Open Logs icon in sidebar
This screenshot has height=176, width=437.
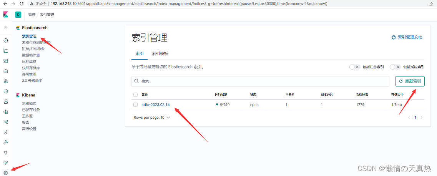tap(6, 112)
